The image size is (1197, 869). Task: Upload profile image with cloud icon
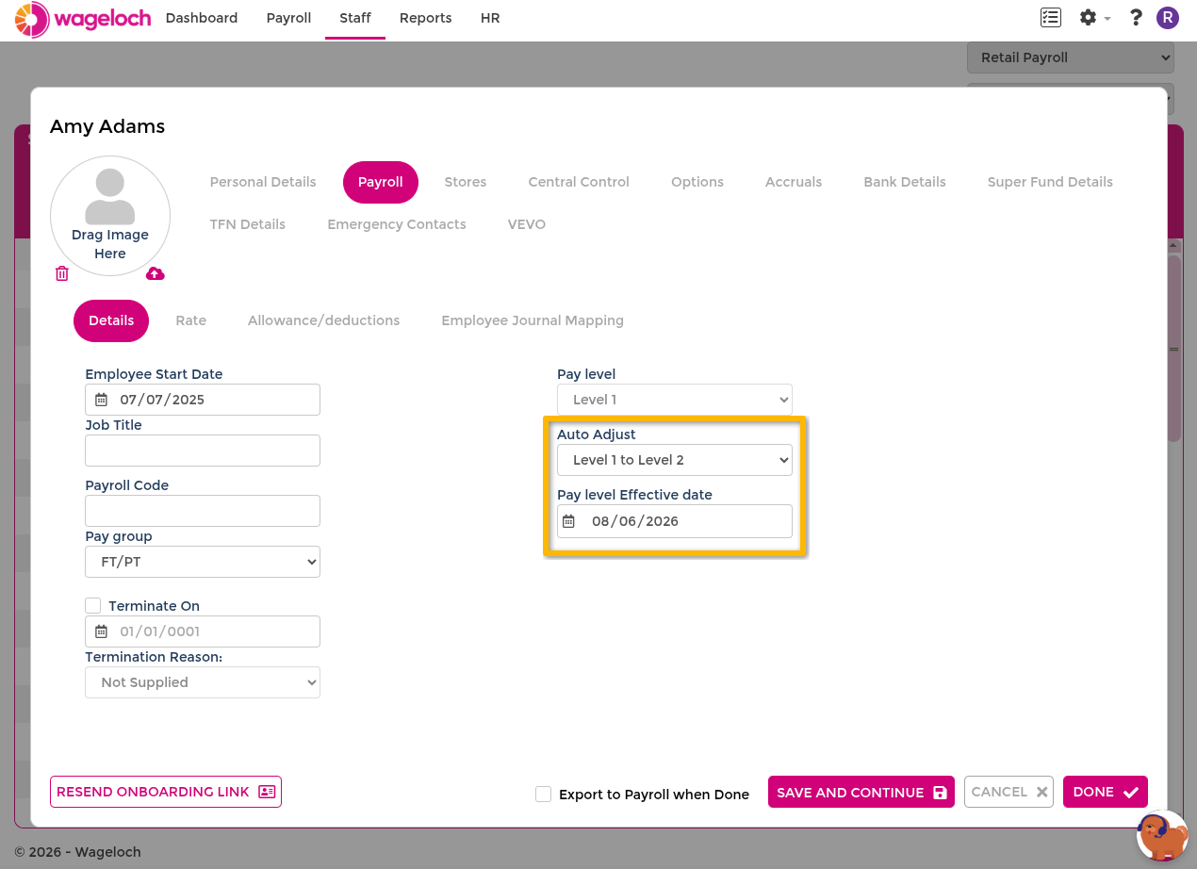(x=156, y=273)
